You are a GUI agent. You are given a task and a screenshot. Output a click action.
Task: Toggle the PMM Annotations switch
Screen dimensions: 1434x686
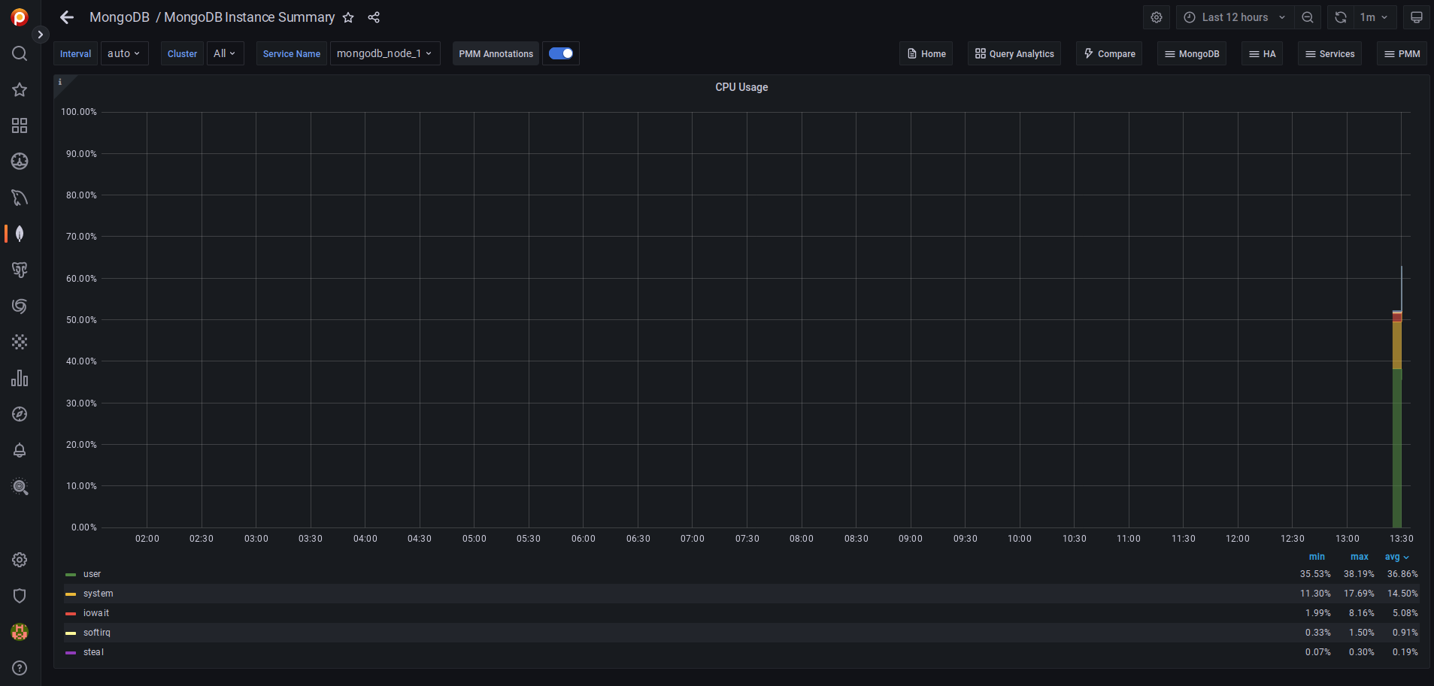560,53
